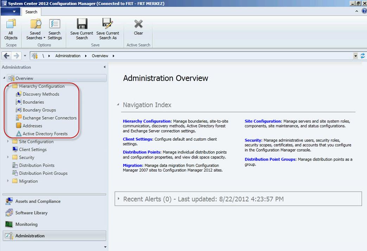Go forward using the forward arrow

coord(17,56)
